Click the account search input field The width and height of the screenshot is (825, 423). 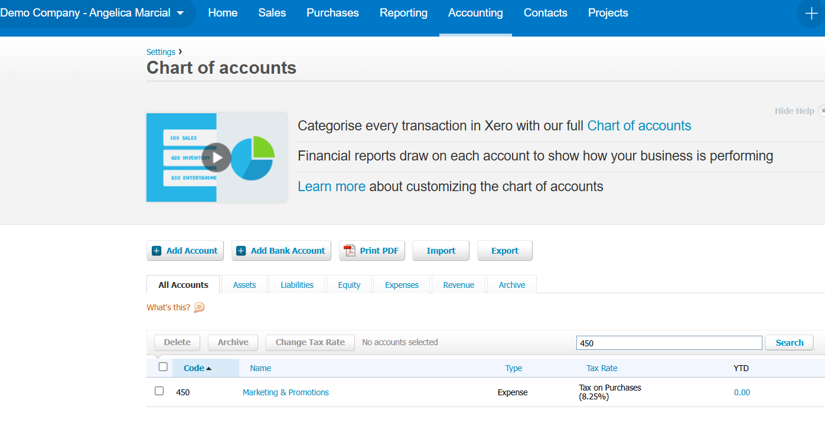669,343
